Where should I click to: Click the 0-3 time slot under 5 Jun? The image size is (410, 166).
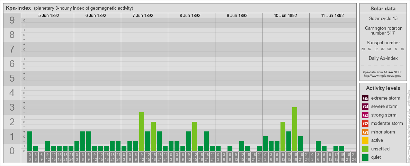coord(30,157)
